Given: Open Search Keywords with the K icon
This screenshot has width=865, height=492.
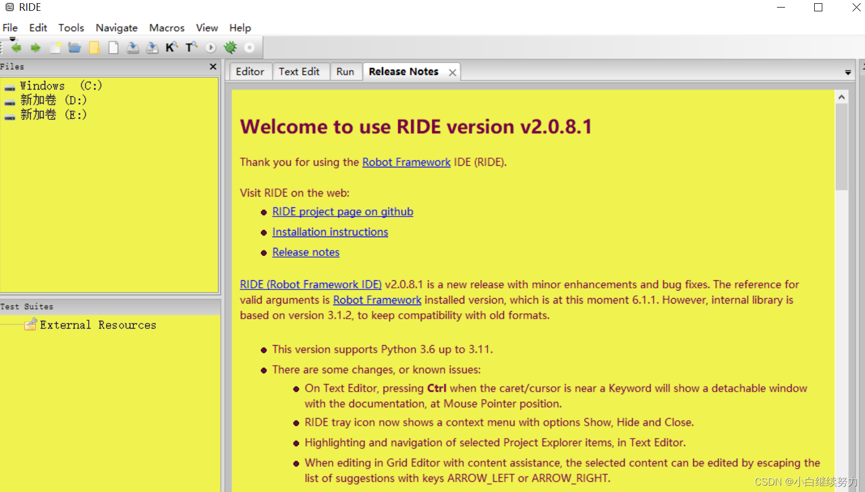Looking at the screenshot, I should tap(172, 48).
